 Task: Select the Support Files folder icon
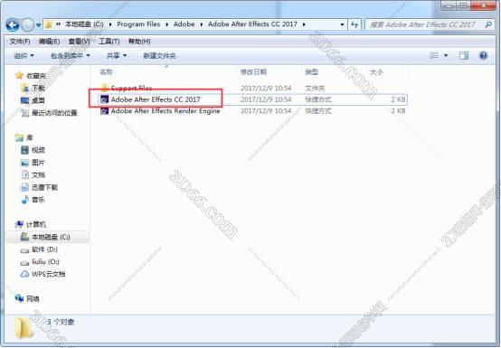click(104, 88)
